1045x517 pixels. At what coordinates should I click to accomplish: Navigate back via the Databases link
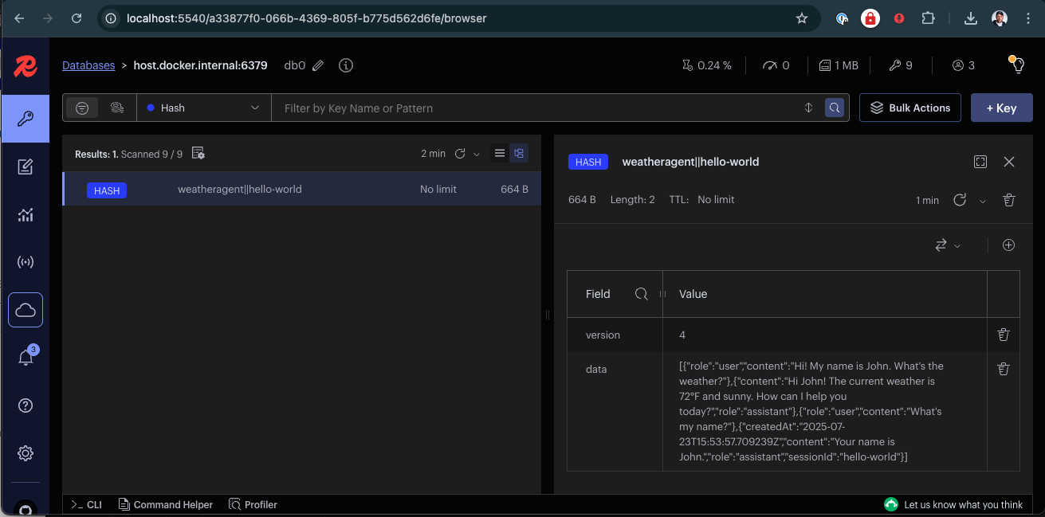[88, 65]
